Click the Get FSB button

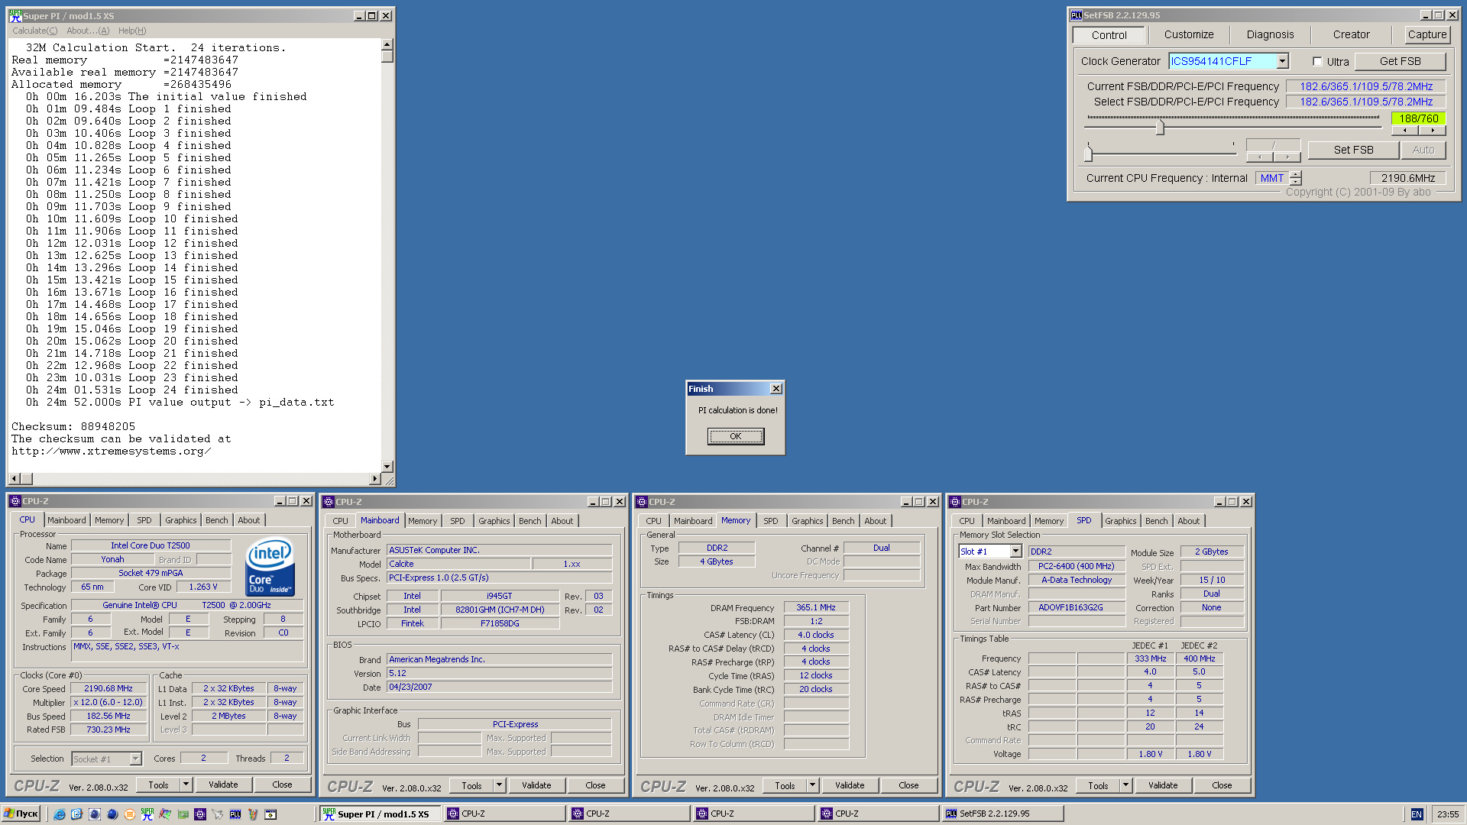(x=1400, y=61)
